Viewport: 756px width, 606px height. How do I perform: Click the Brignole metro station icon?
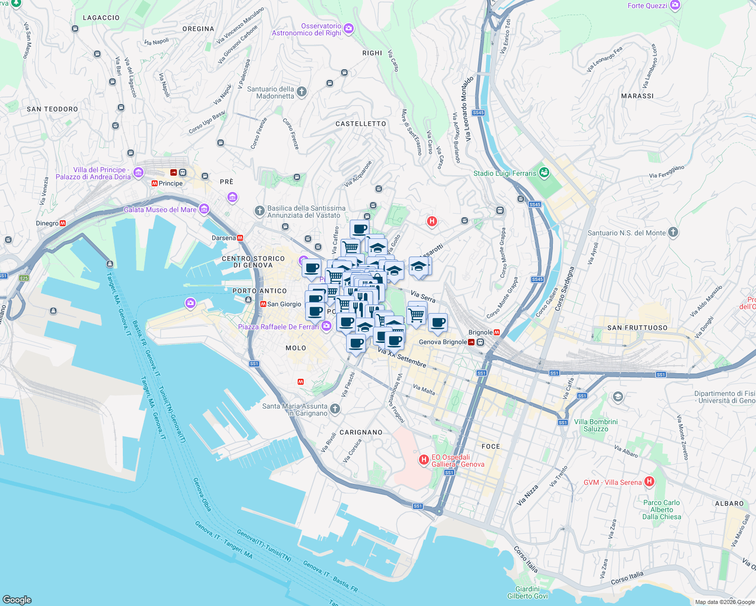[x=496, y=332]
